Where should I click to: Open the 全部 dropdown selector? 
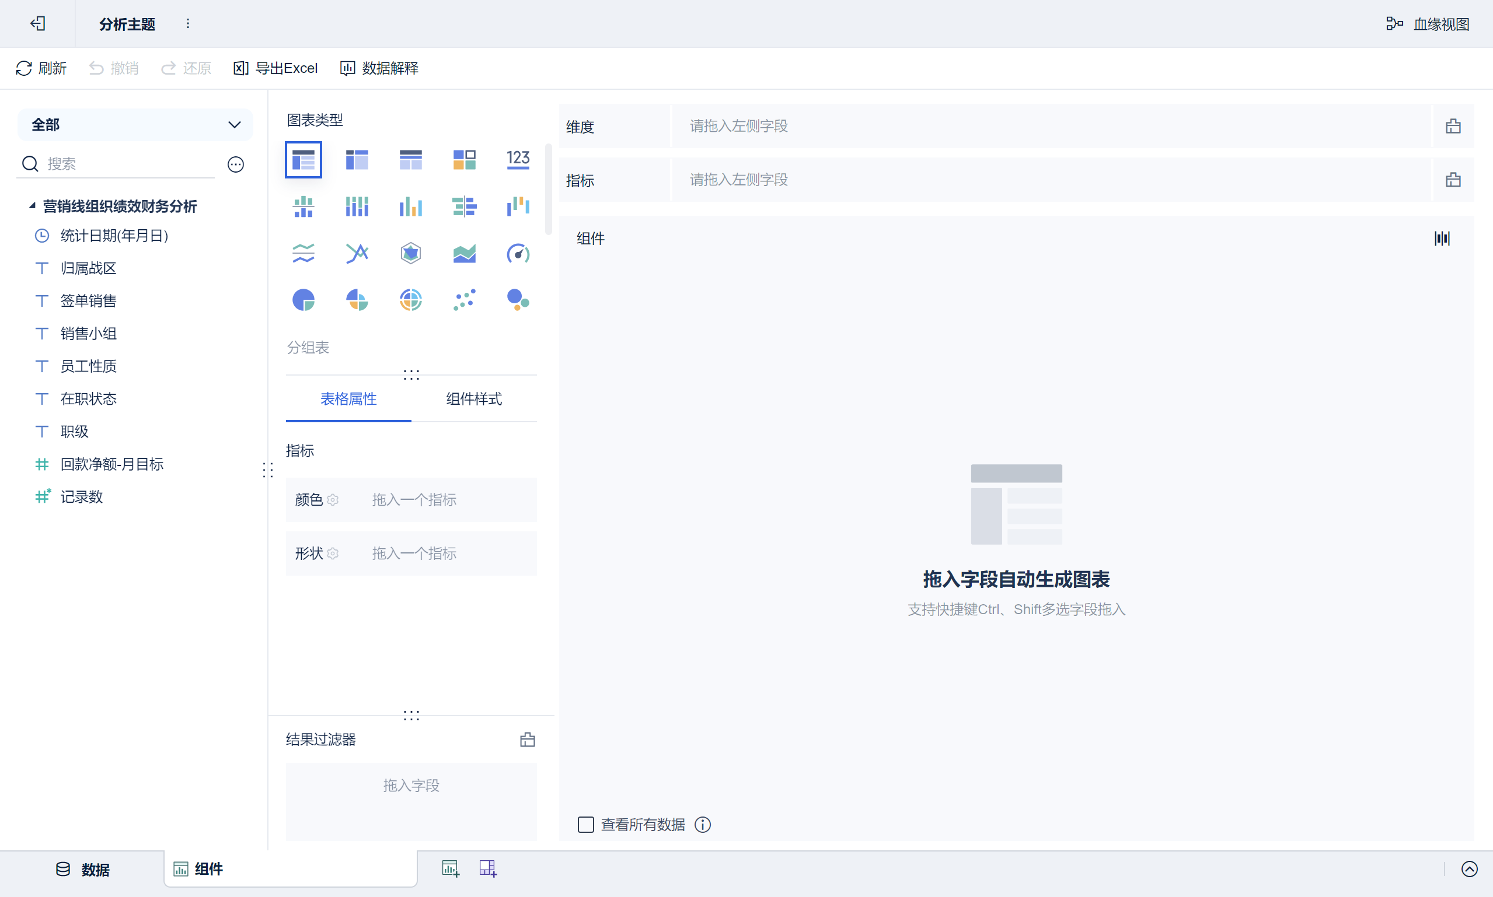click(x=135, y=124)
